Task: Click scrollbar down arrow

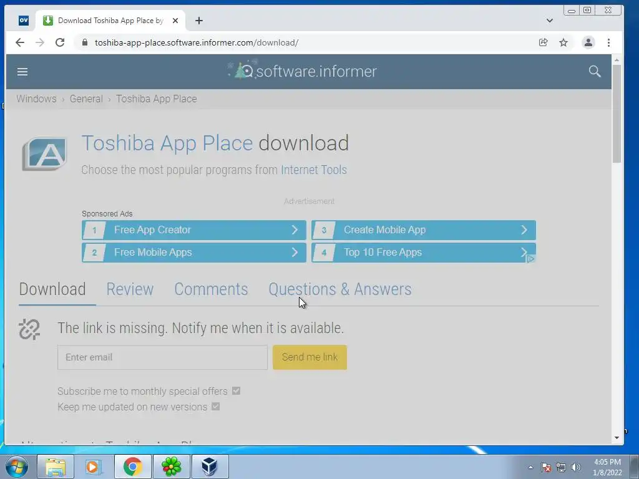Action: pyautogui.click(x=617, y=438)
